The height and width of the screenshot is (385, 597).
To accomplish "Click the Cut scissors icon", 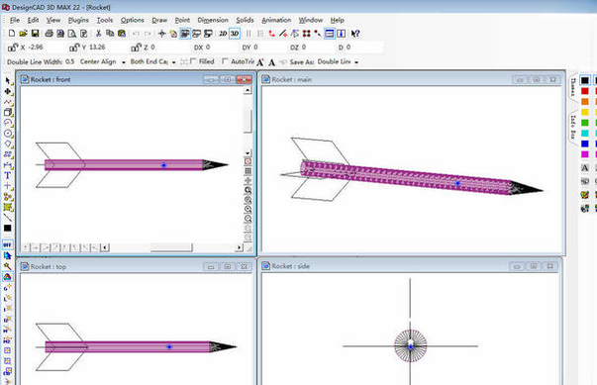I will point(98,34).
